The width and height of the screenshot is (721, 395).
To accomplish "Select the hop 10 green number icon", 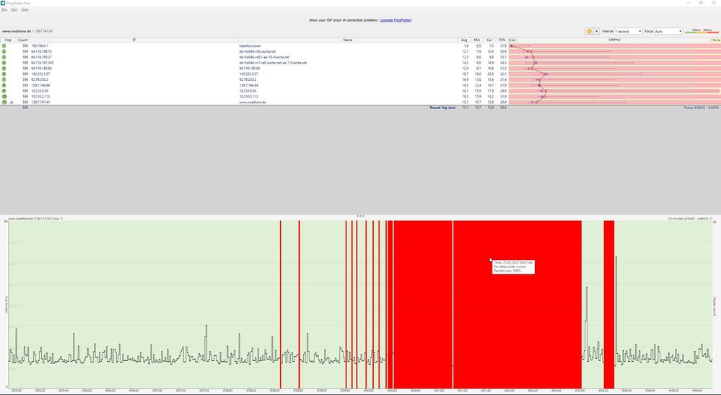I will click(4, 97).
